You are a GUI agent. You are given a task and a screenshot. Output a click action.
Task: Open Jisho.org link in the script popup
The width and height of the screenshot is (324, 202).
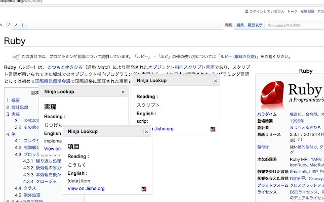click(x=163, y=129)
